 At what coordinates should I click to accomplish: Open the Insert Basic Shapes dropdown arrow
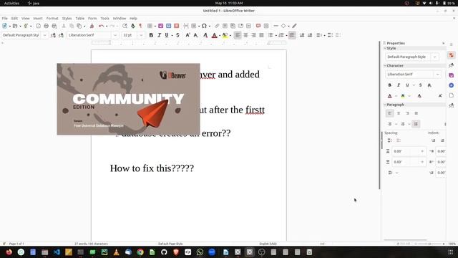click(x=288, y=26)
